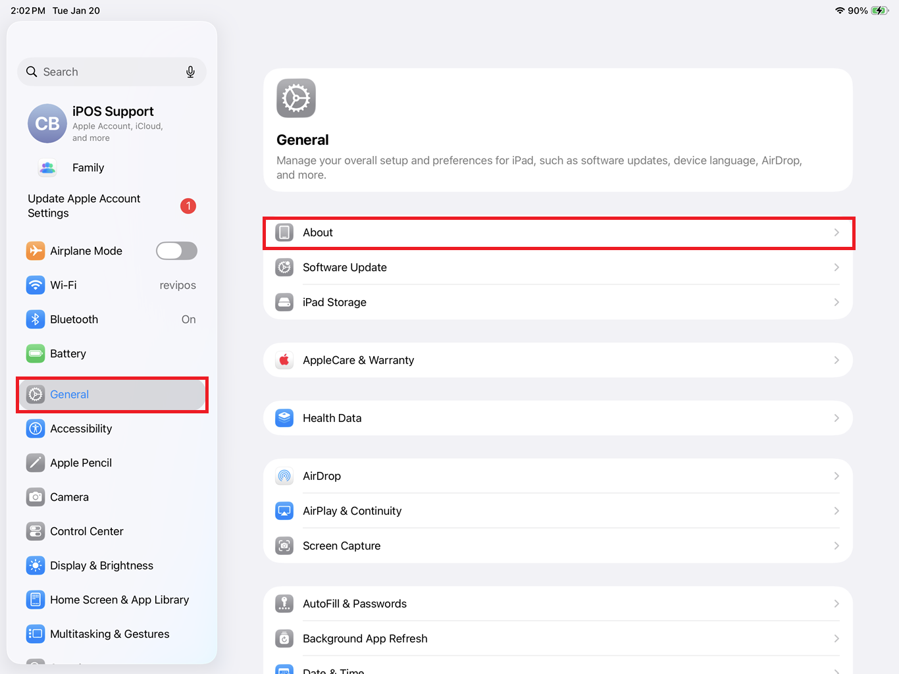The image size is (899, 674).
Task: Tap the Camera icon in sidebar
Action: [x=36, y=497]
